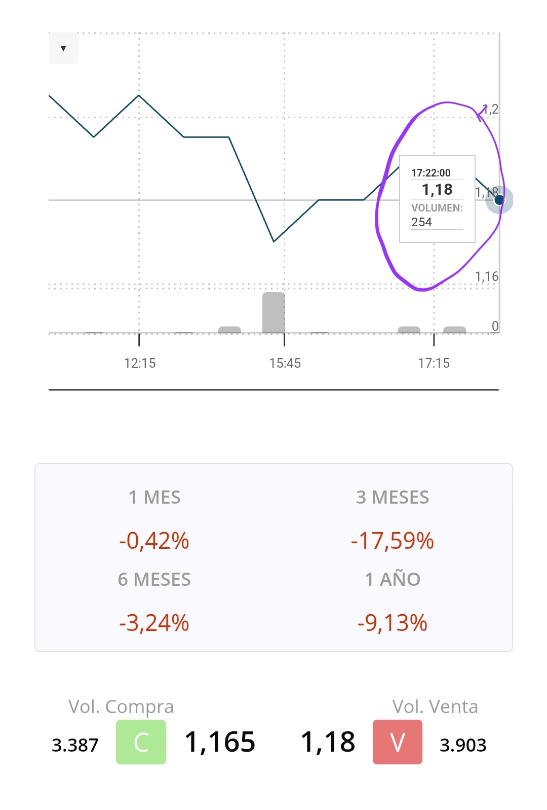Click the 15:45 time axis label
The width and height of the screenshot is (547, 810).
(285, 363)
